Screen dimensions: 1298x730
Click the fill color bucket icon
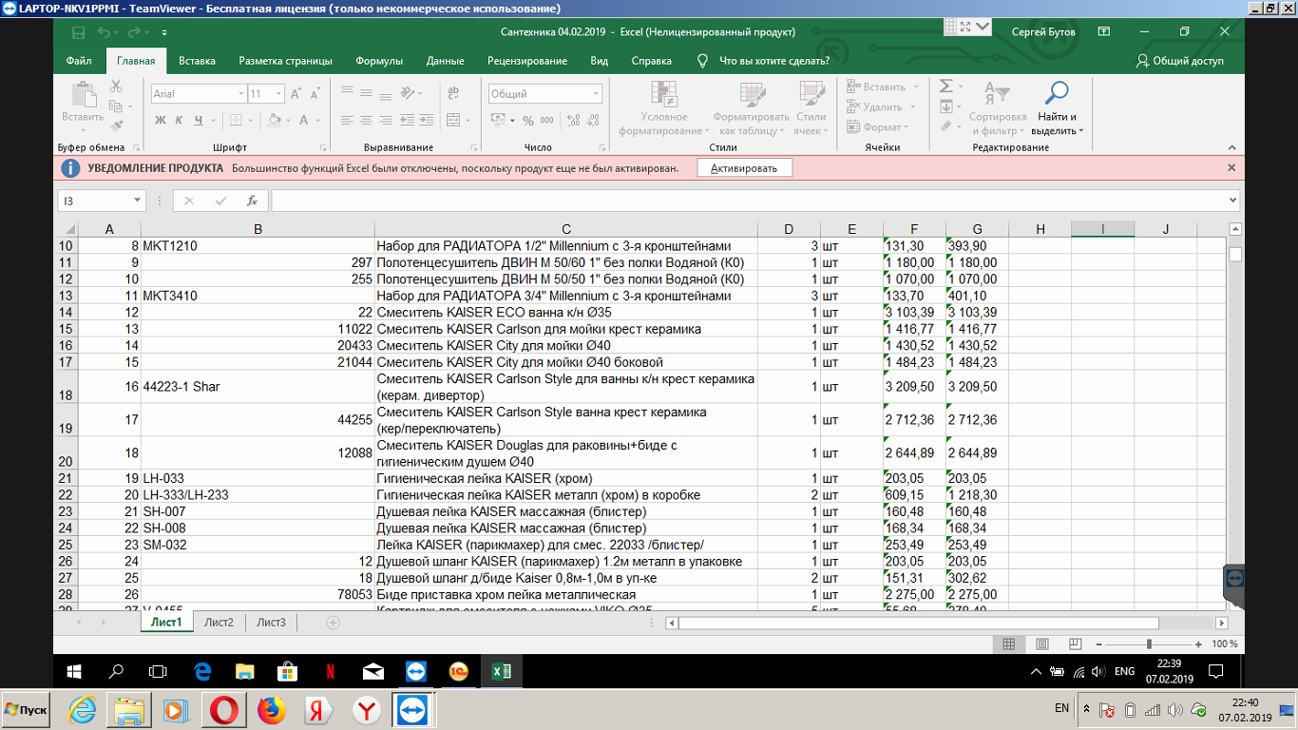[x=274, y=120]
